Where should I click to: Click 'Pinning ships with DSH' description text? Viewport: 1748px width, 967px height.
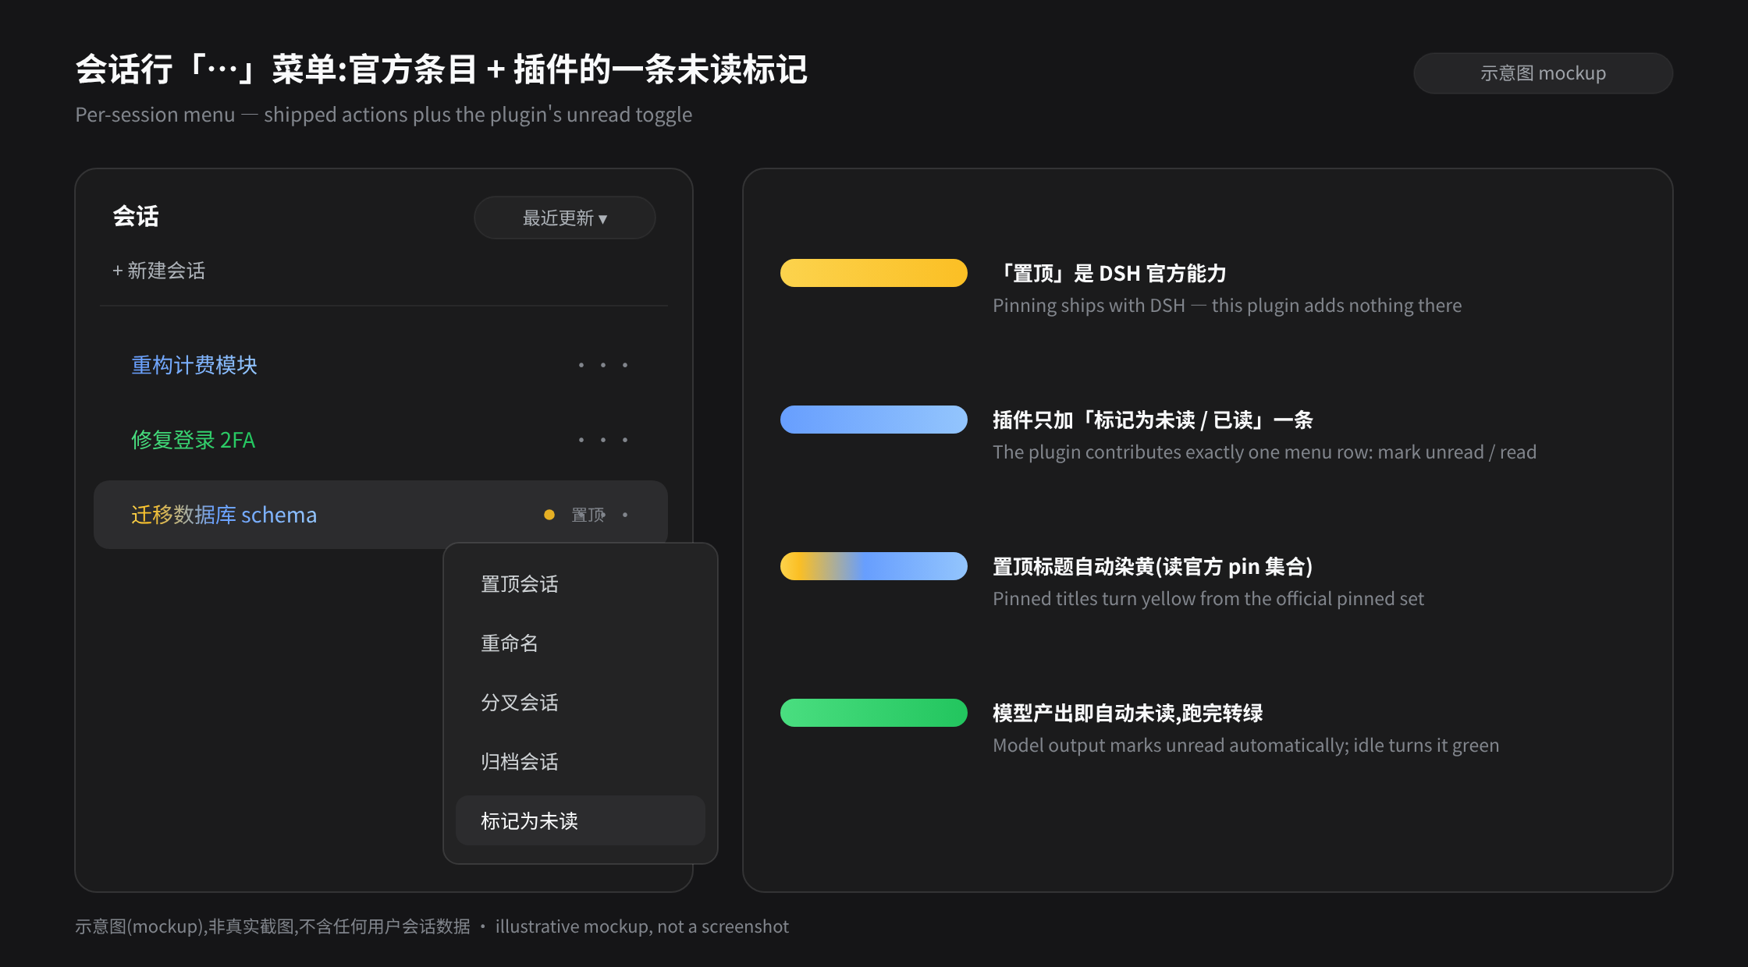1227,306
